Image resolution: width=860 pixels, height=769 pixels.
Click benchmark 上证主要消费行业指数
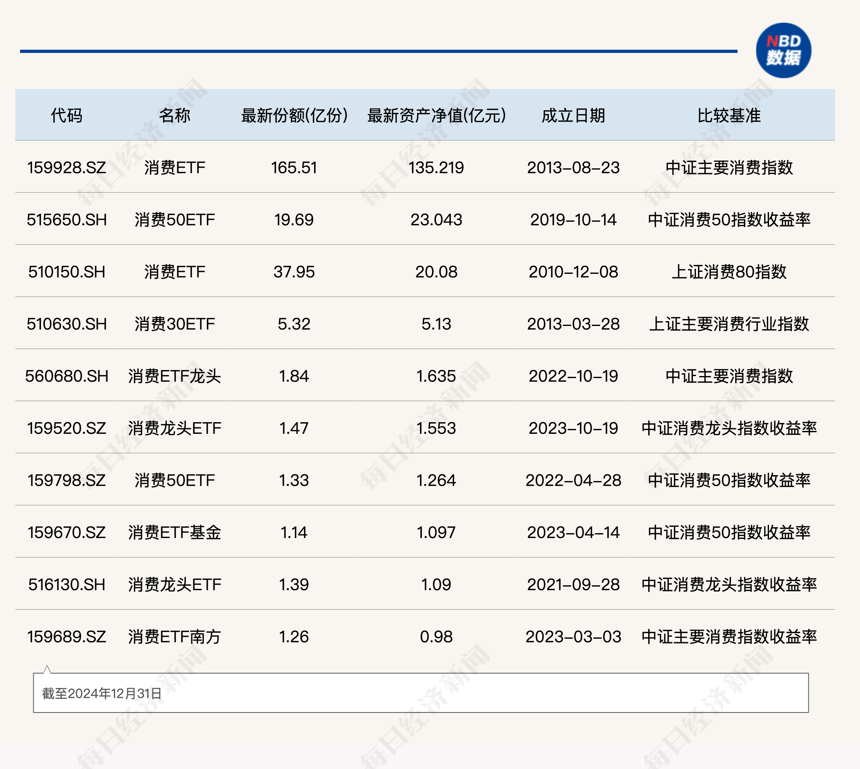tap(729, 324)
